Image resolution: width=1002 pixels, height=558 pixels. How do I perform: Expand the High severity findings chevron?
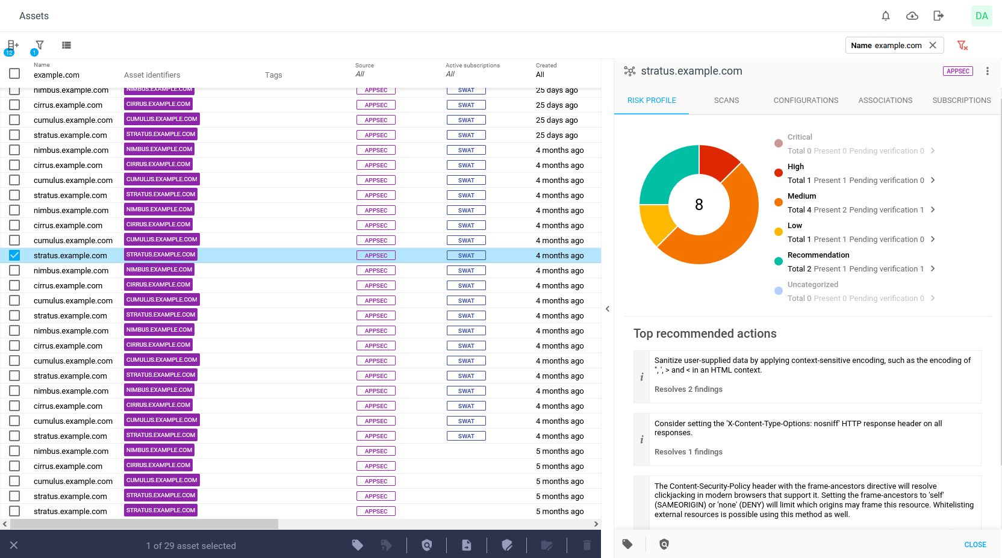coord(933,180)
